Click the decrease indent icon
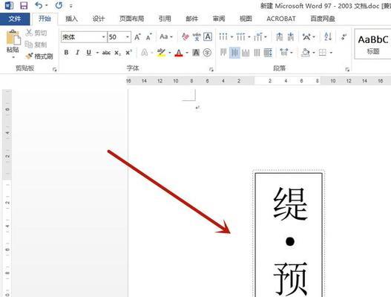 [x=280, y=37]
